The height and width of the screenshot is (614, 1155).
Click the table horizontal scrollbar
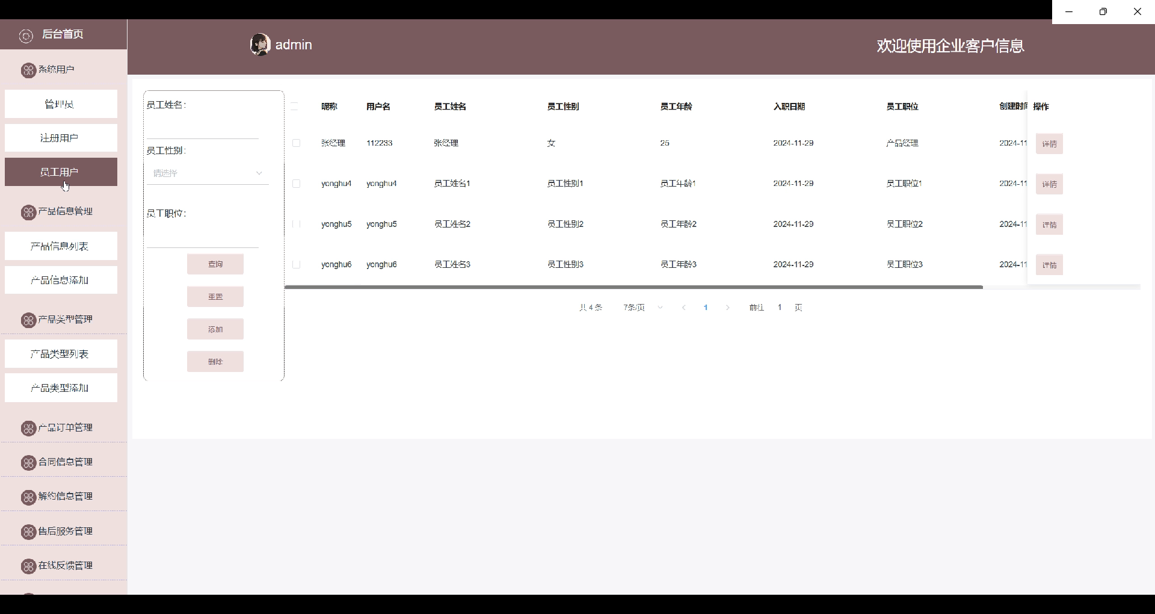point(633,287)
